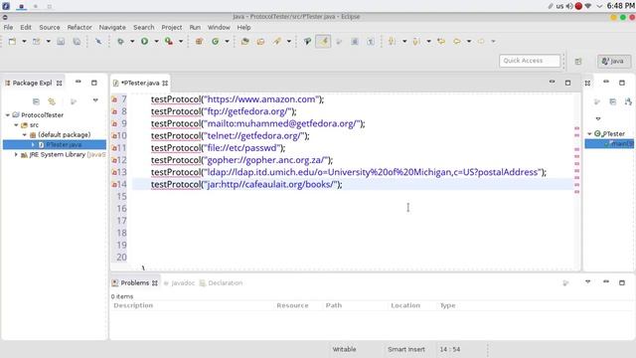
Task: Click the green Run button
Action: [x=144, y=42]
